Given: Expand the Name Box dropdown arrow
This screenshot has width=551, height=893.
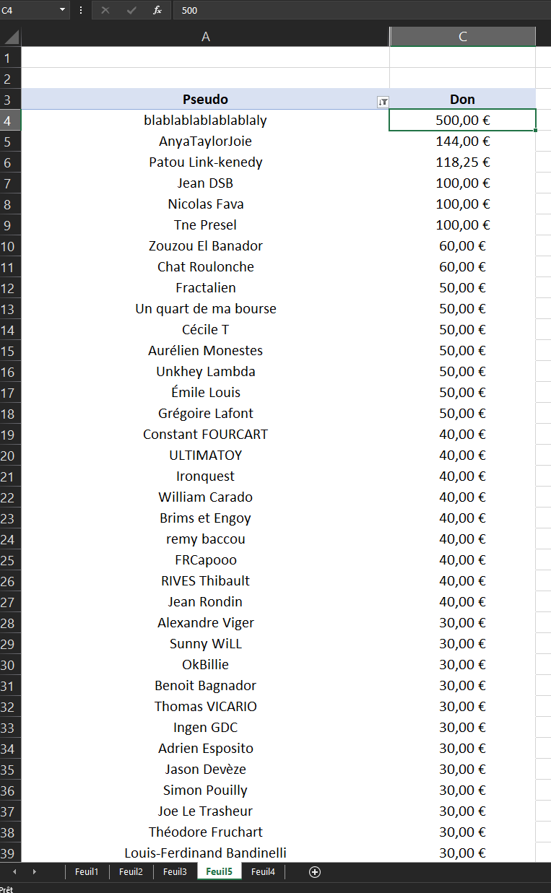Looking at the screenshot, I should [x=62, y=10].
